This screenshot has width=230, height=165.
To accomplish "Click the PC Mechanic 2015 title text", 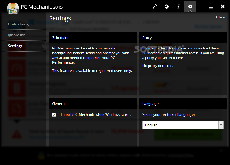I will 42,7.
